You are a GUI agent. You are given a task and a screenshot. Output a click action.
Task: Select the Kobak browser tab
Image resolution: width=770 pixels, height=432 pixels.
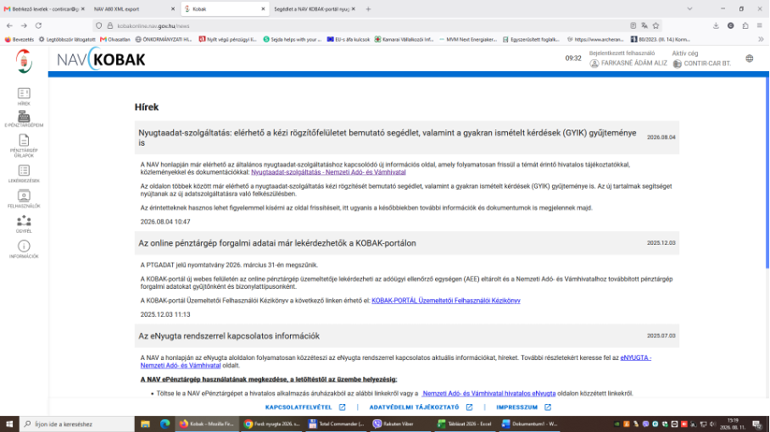225,8
